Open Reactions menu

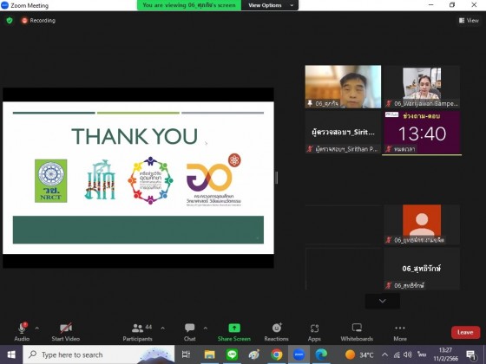[276, 332]
